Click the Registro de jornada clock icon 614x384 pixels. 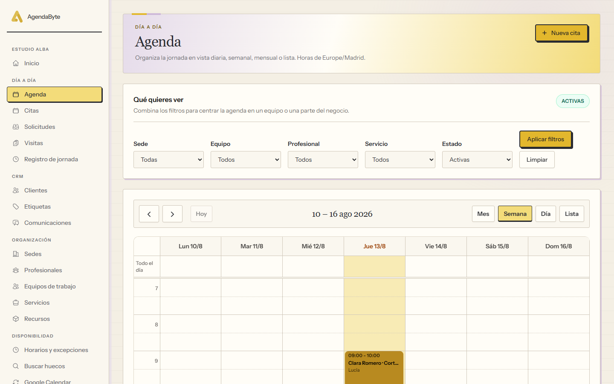pyautogui.click(x=16, y=159)
